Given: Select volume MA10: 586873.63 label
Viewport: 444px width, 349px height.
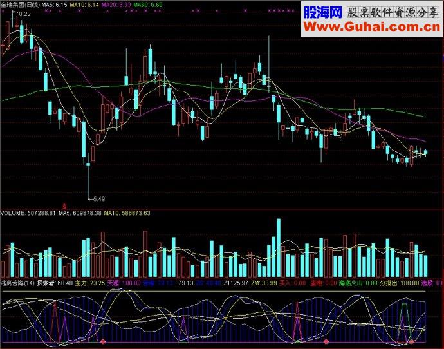Looking at the screenshot, I should pyautogui.click(x=127, y=213).
